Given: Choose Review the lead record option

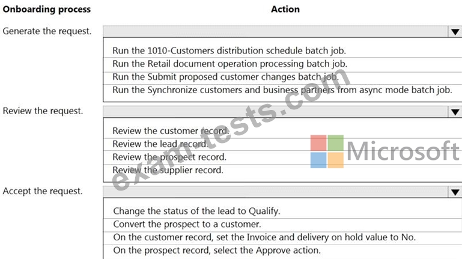Looking at the screenshot, I should [160, 144].
